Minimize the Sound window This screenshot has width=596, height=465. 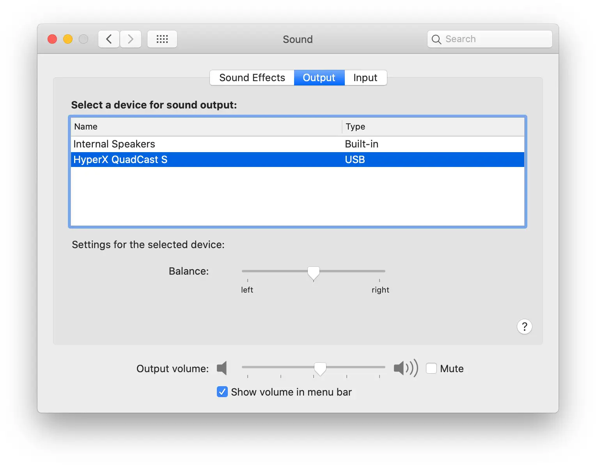68,39
